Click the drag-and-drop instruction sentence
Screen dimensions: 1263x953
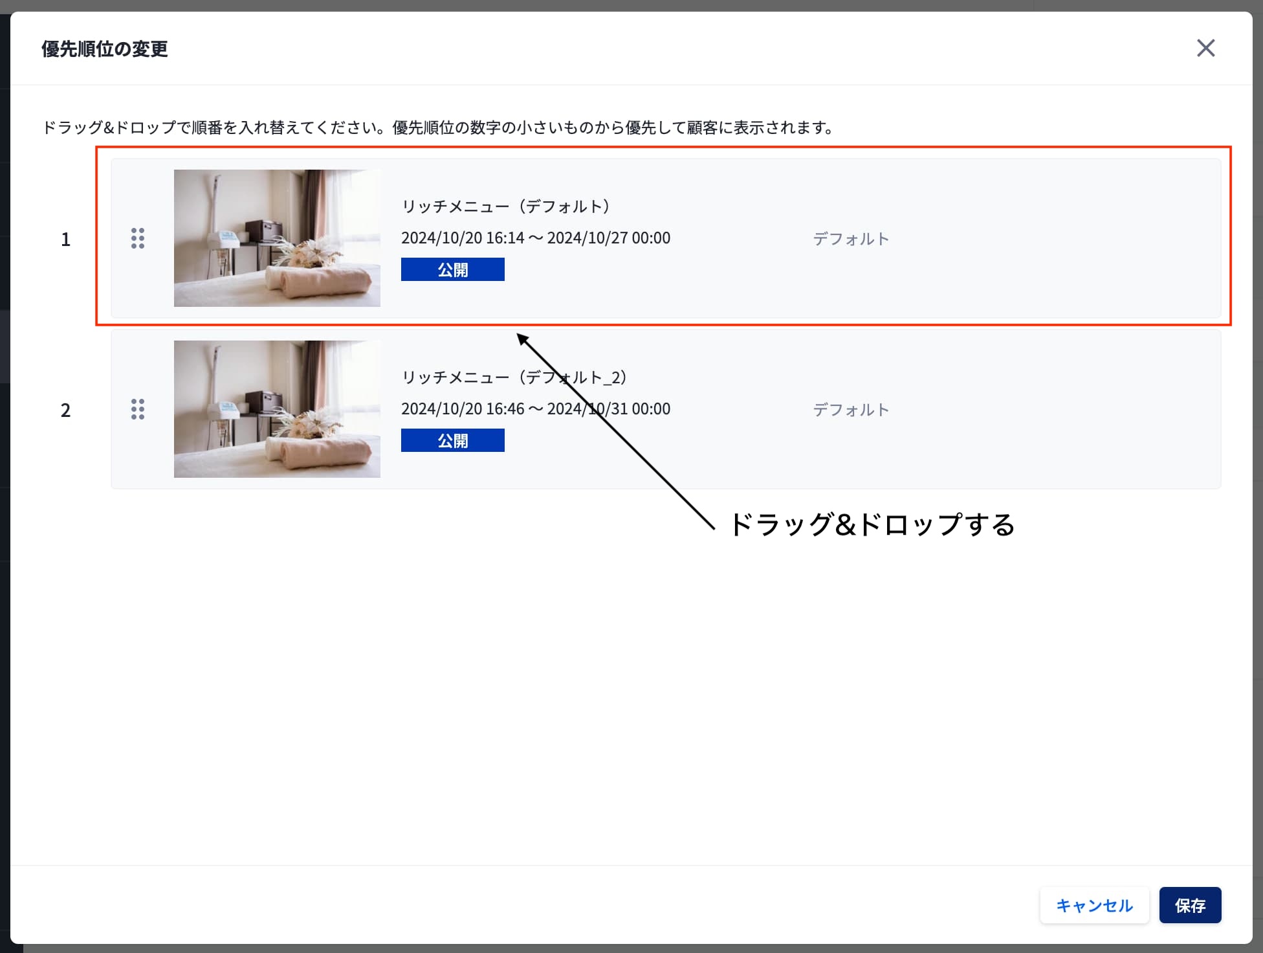coord(437,128)
